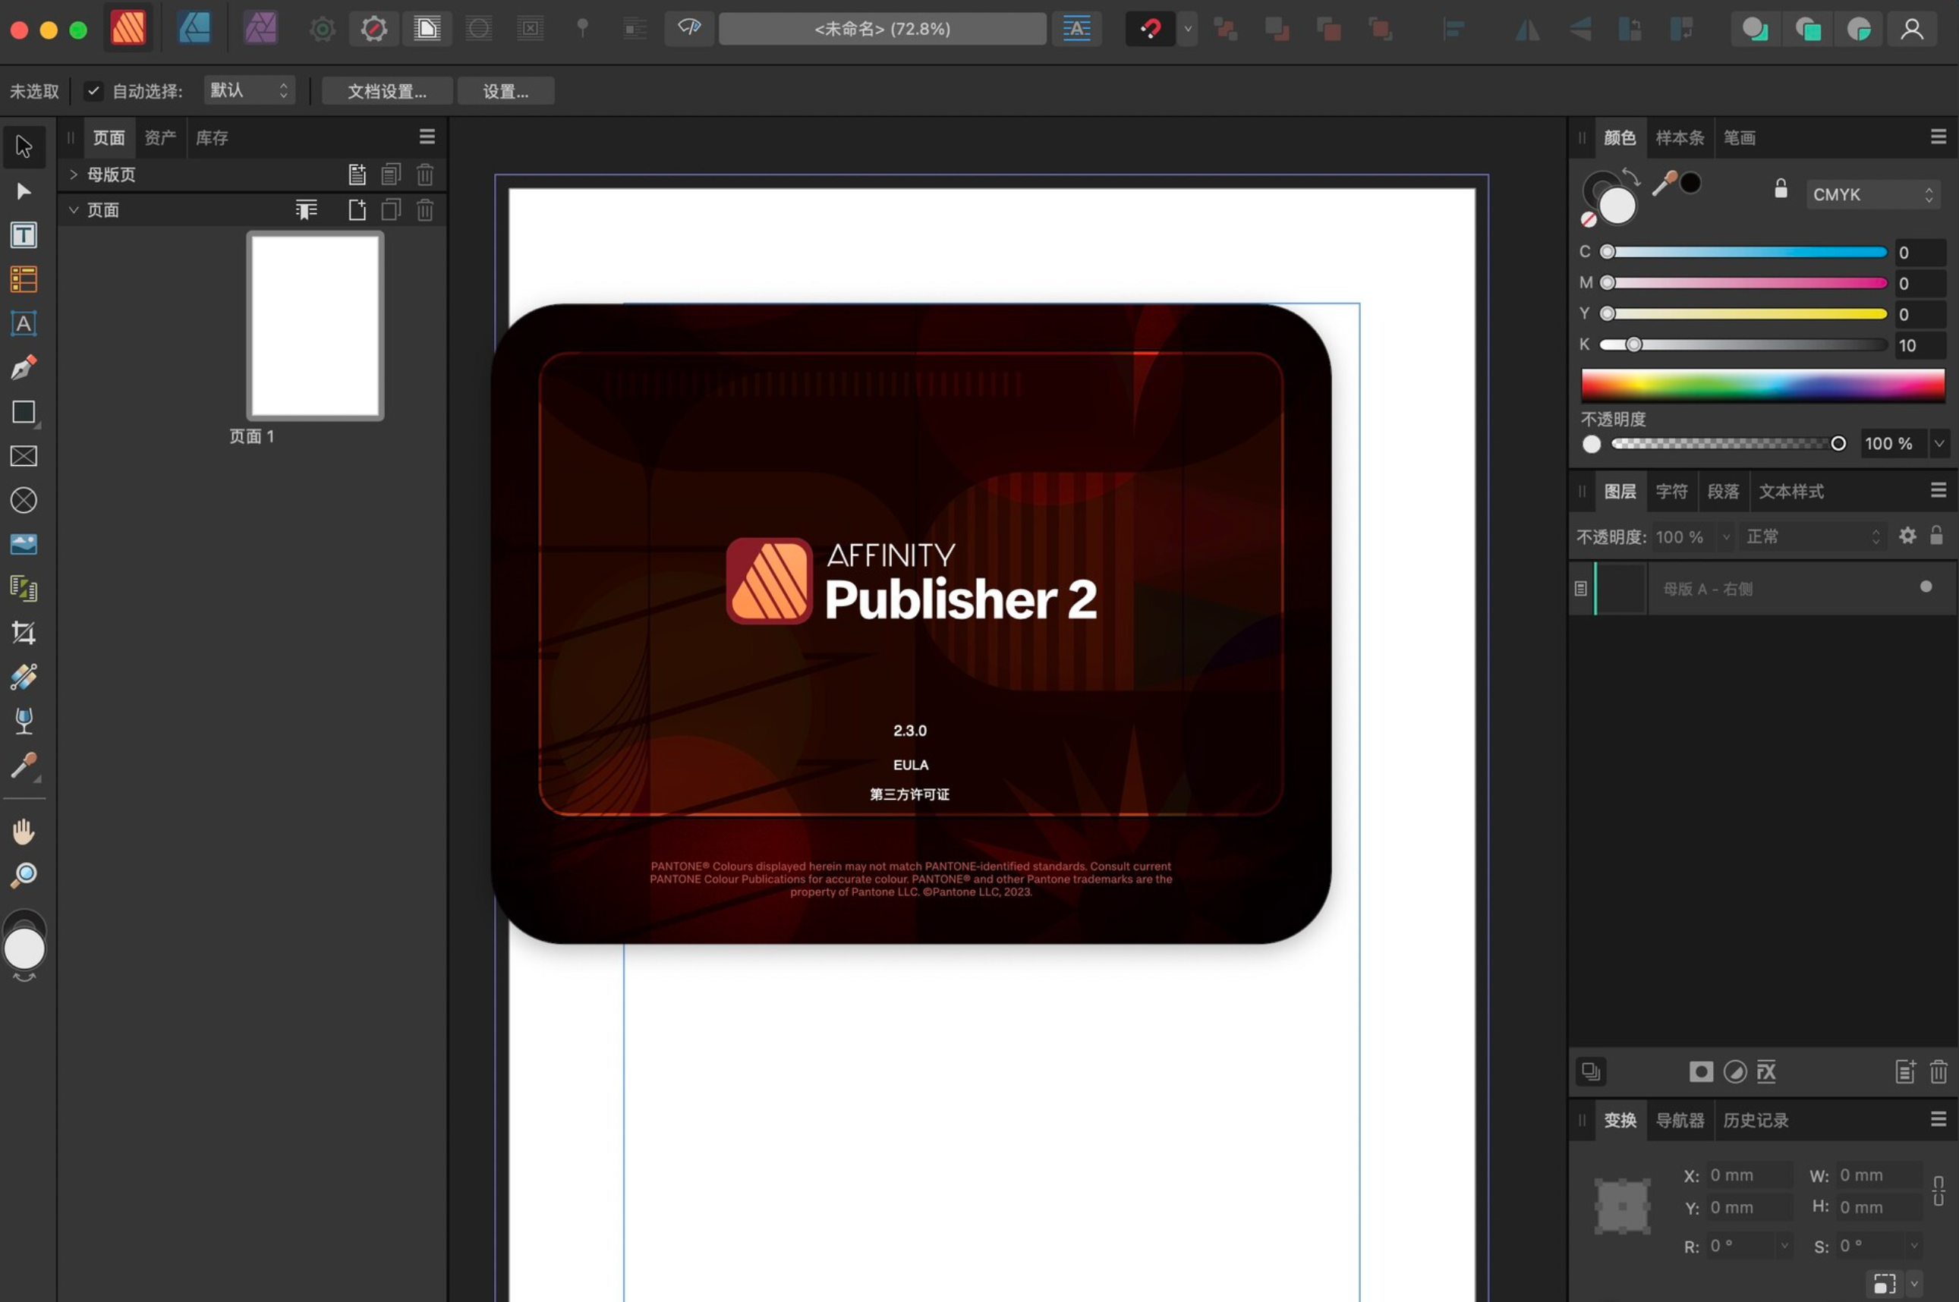Switch to the 历史记录 tab

coord(1756,1120)
